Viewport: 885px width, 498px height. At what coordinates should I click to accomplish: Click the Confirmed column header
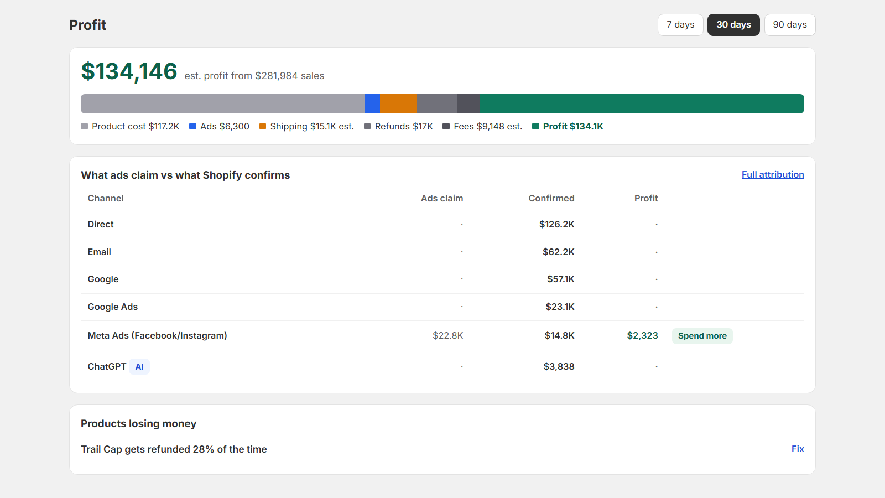tap(551, 198)
